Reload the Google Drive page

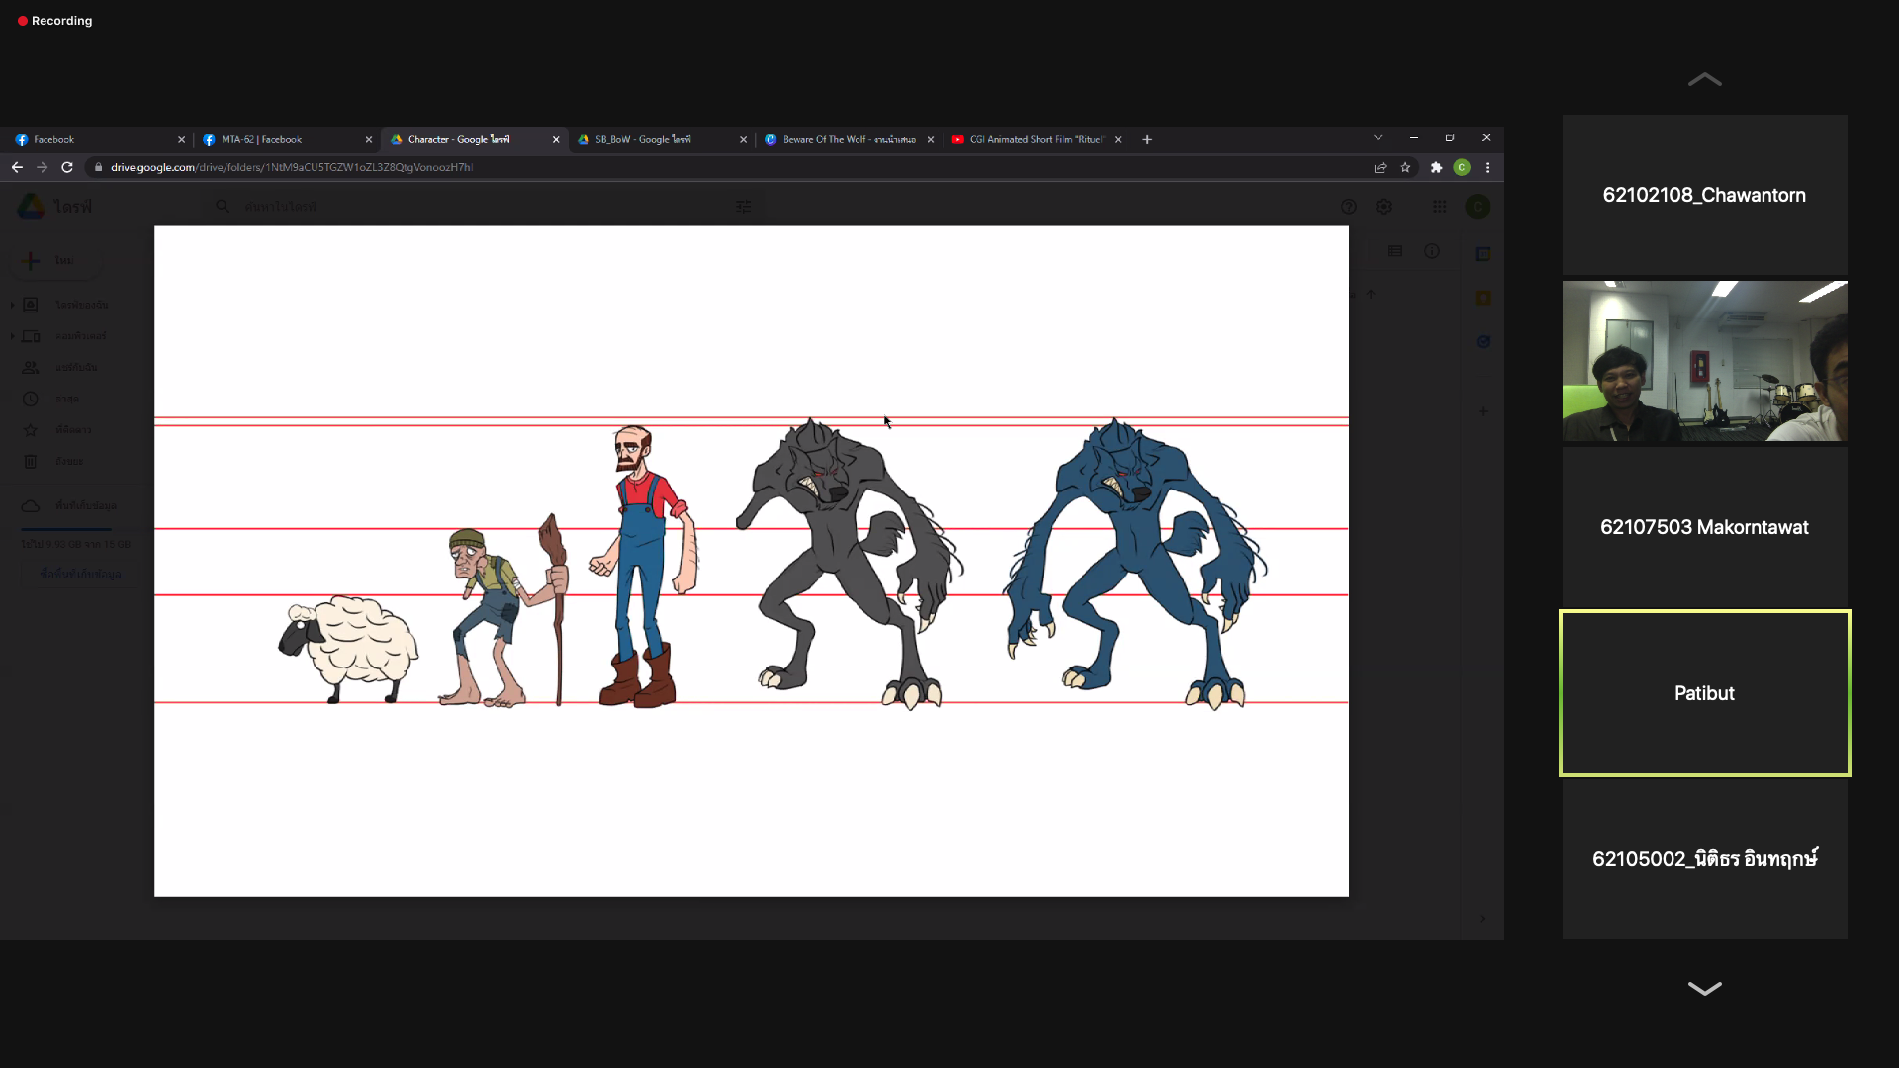[67, 167]
